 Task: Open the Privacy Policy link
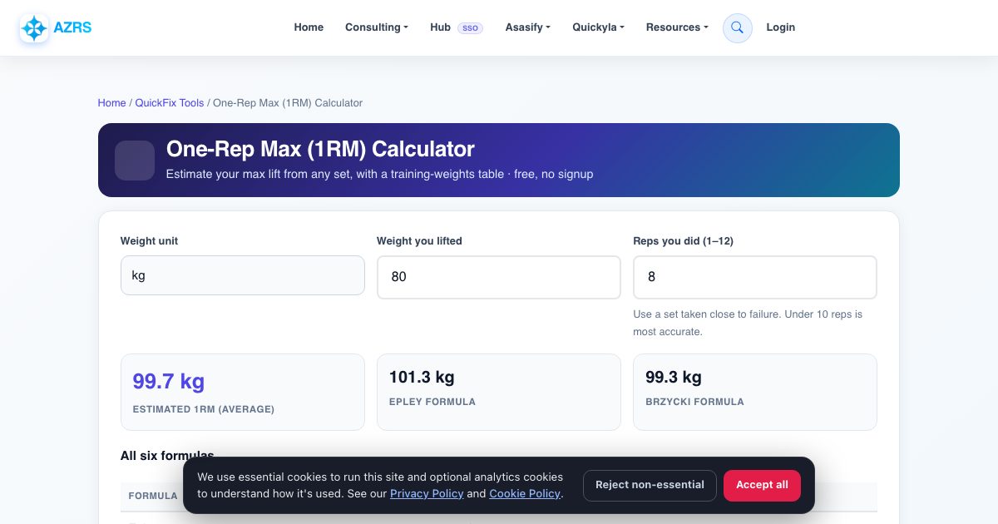(427, 494)
